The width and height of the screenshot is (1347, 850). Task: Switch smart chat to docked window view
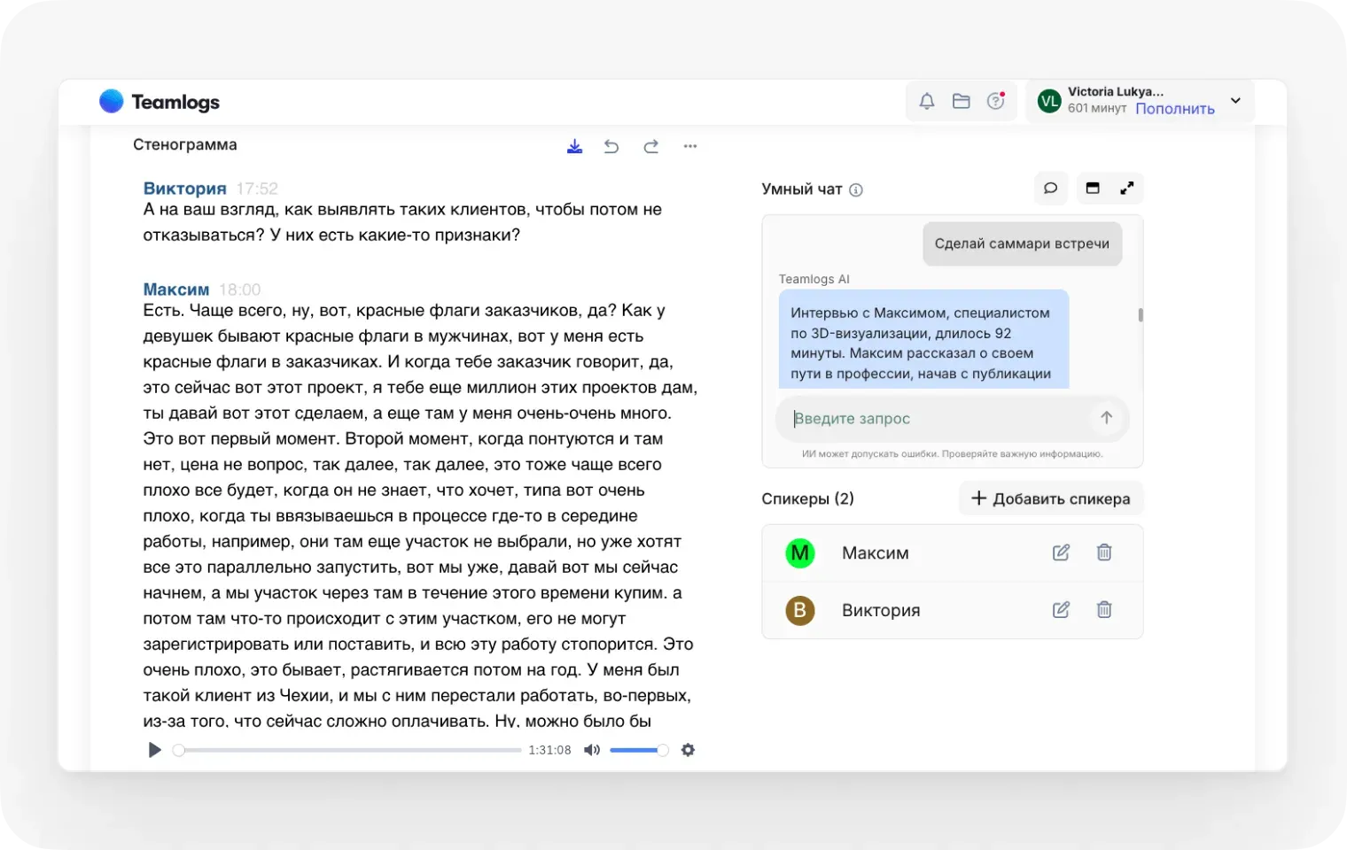tap(1093, 188)
